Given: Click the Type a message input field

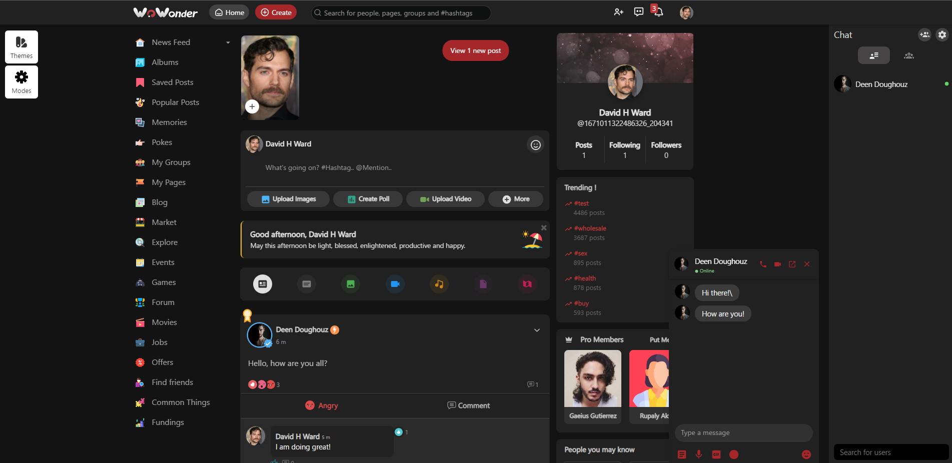Looking at the screenshot, I should click(x=743, y=432).
